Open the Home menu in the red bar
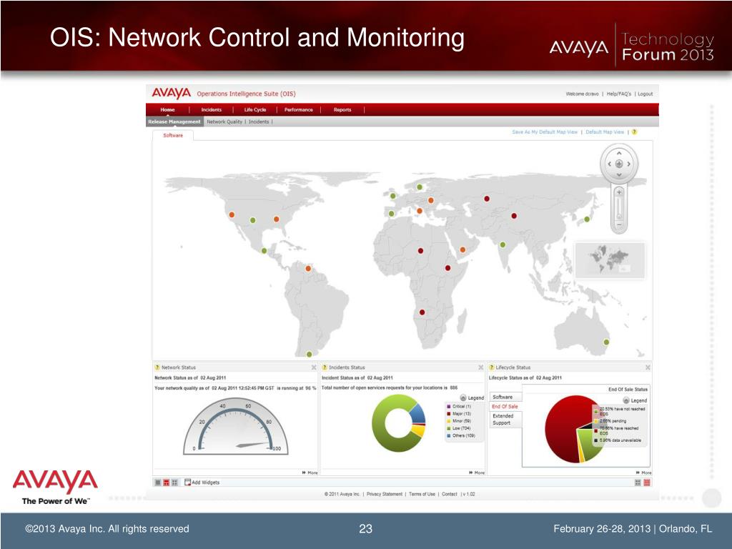Image resolution: width=732 pixels, height=549 pixels. (x=167, y=109)
